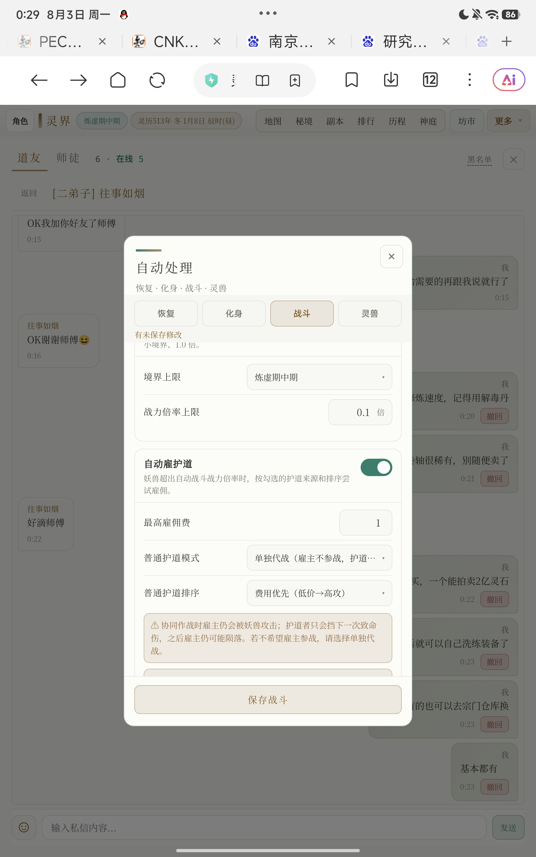Add page bookmark with plus icon
The image size is (536, 857).
pos(295,80)
